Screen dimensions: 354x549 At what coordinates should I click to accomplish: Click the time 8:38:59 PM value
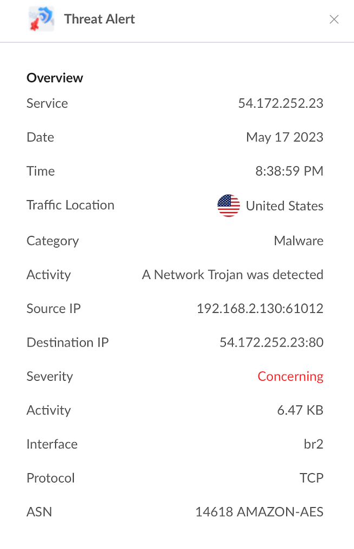pyautogui.click(x=289, y=172)
